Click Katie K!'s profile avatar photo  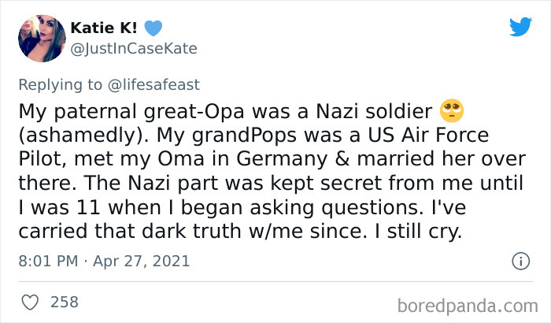(41, 36)
